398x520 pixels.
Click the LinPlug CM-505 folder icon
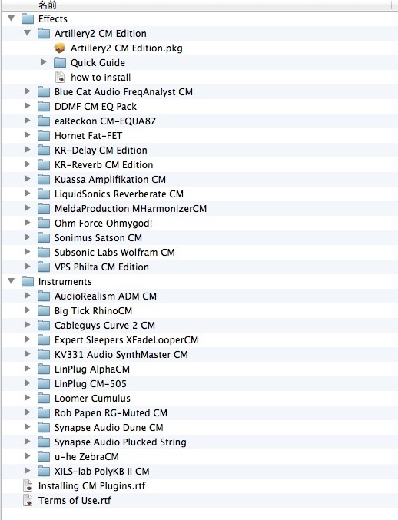[44, 384]
